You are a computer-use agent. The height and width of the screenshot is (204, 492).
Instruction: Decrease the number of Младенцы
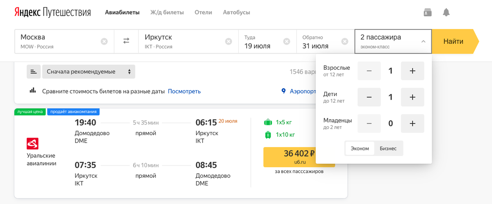tap(369, 123)
